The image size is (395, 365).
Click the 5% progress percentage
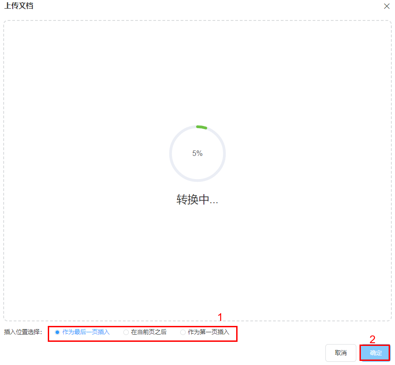click(197, 154)
